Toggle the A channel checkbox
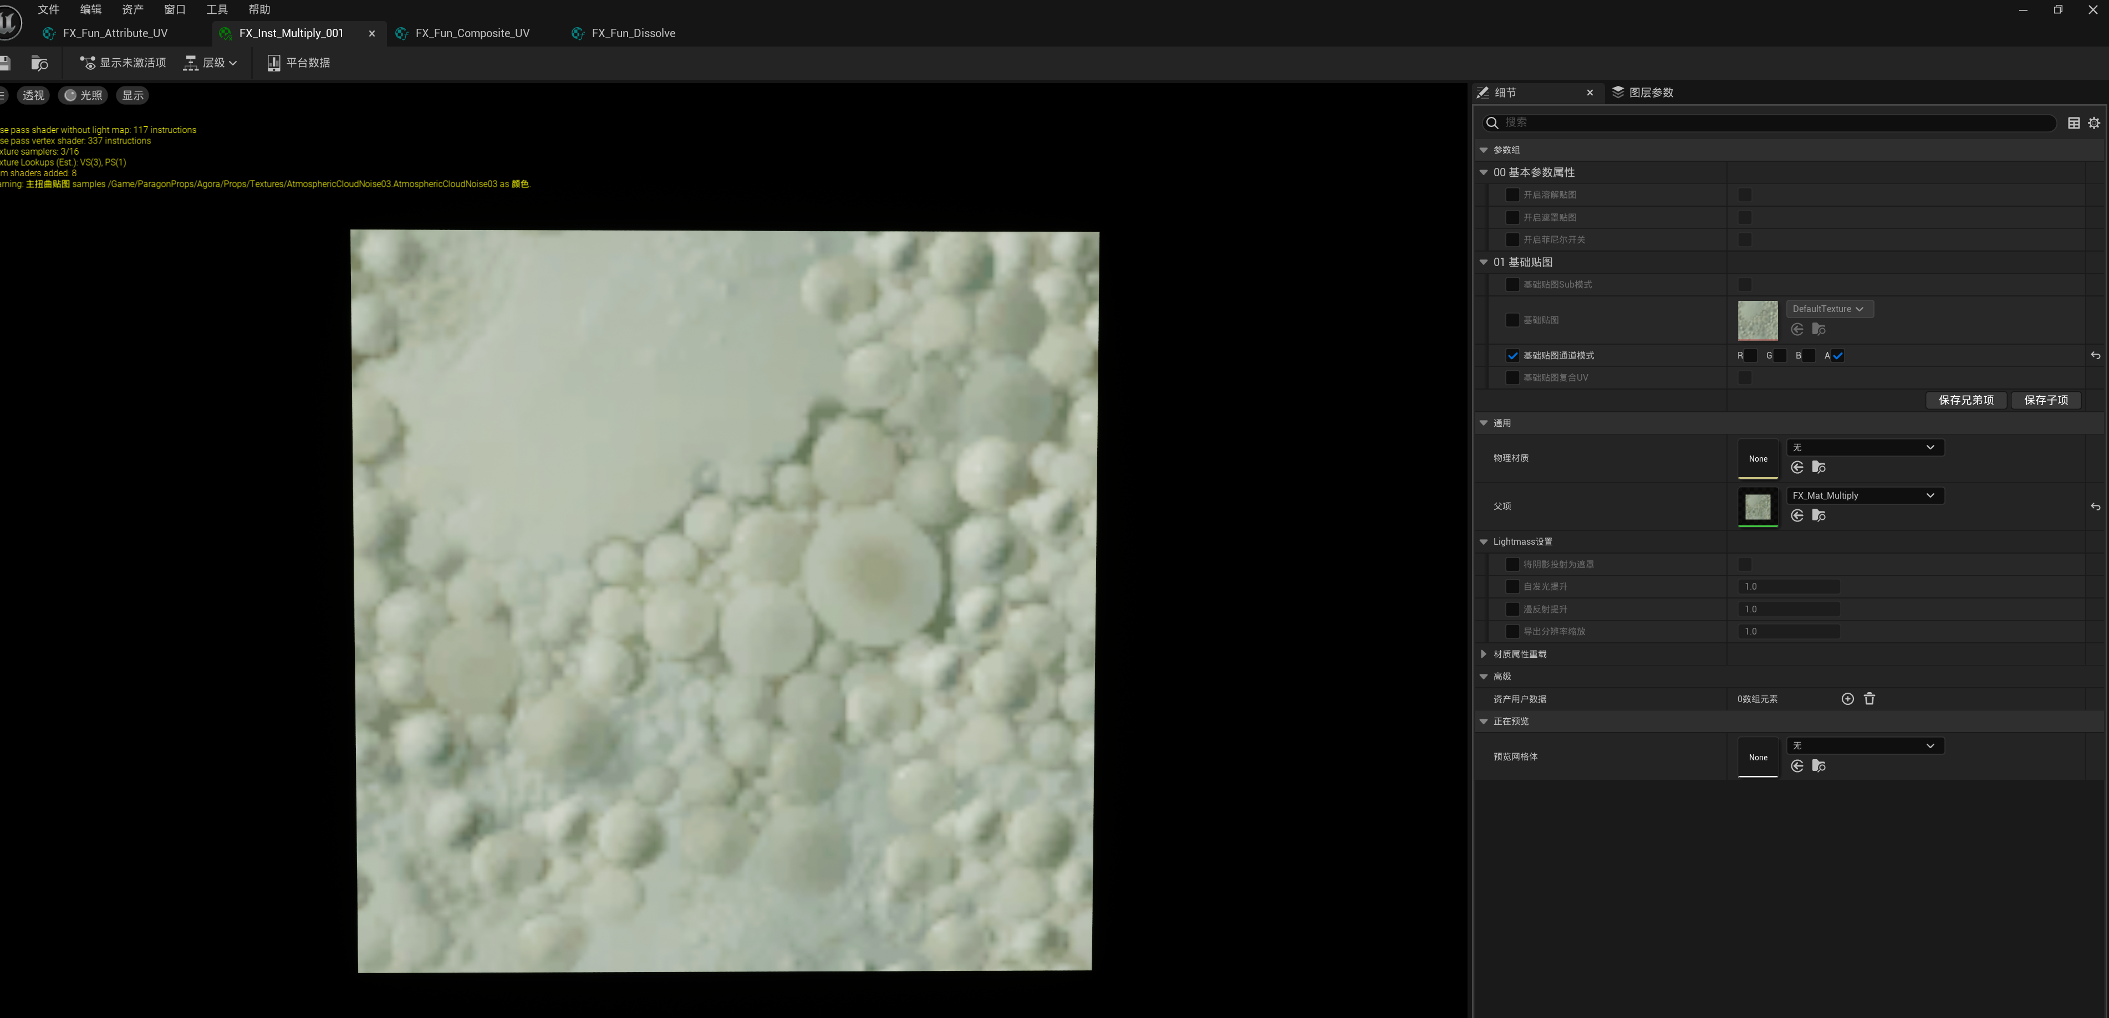Screen dimensions: 2109x1018 (x=1837, y=355)
